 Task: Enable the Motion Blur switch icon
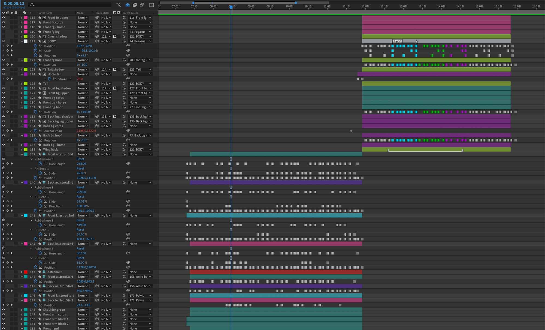tap(142, 5)
